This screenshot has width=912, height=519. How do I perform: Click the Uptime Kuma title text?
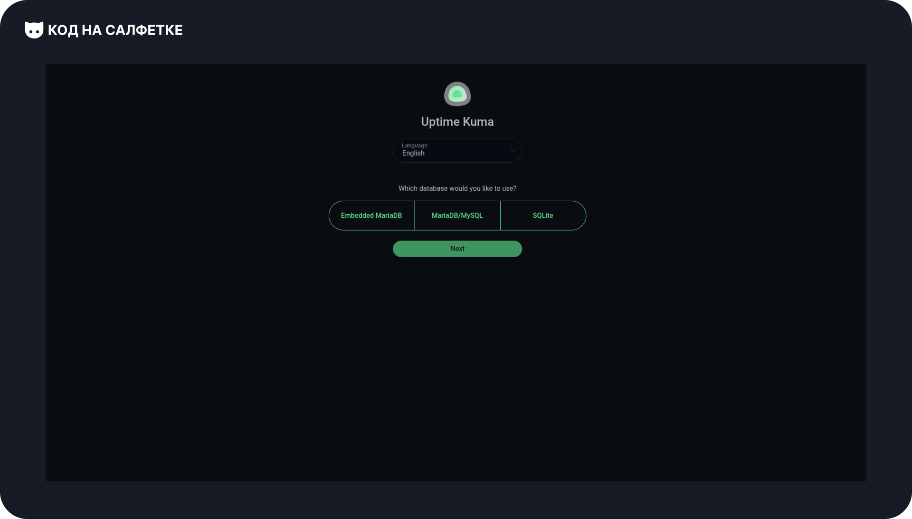[x=457, y=122]
